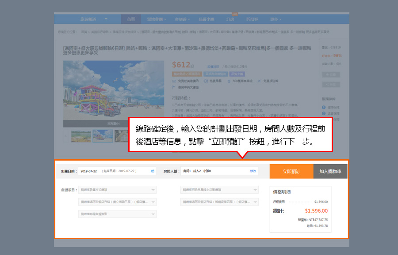
Task: Click the 品質小團 purple tag
Action: click(x=237, y=74)
